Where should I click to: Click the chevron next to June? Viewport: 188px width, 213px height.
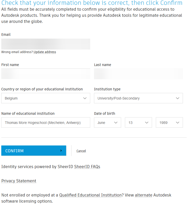(116, 123)
